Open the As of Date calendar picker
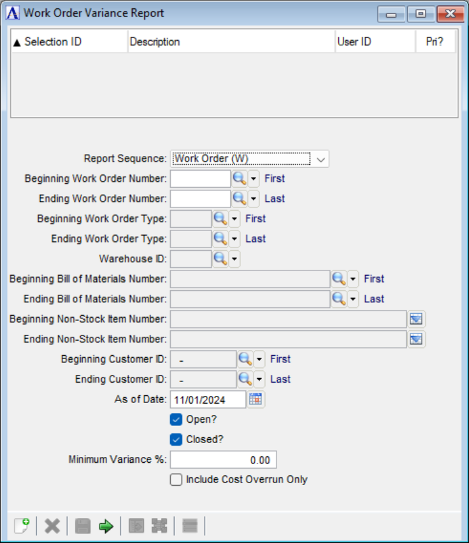 click(256, 399)
